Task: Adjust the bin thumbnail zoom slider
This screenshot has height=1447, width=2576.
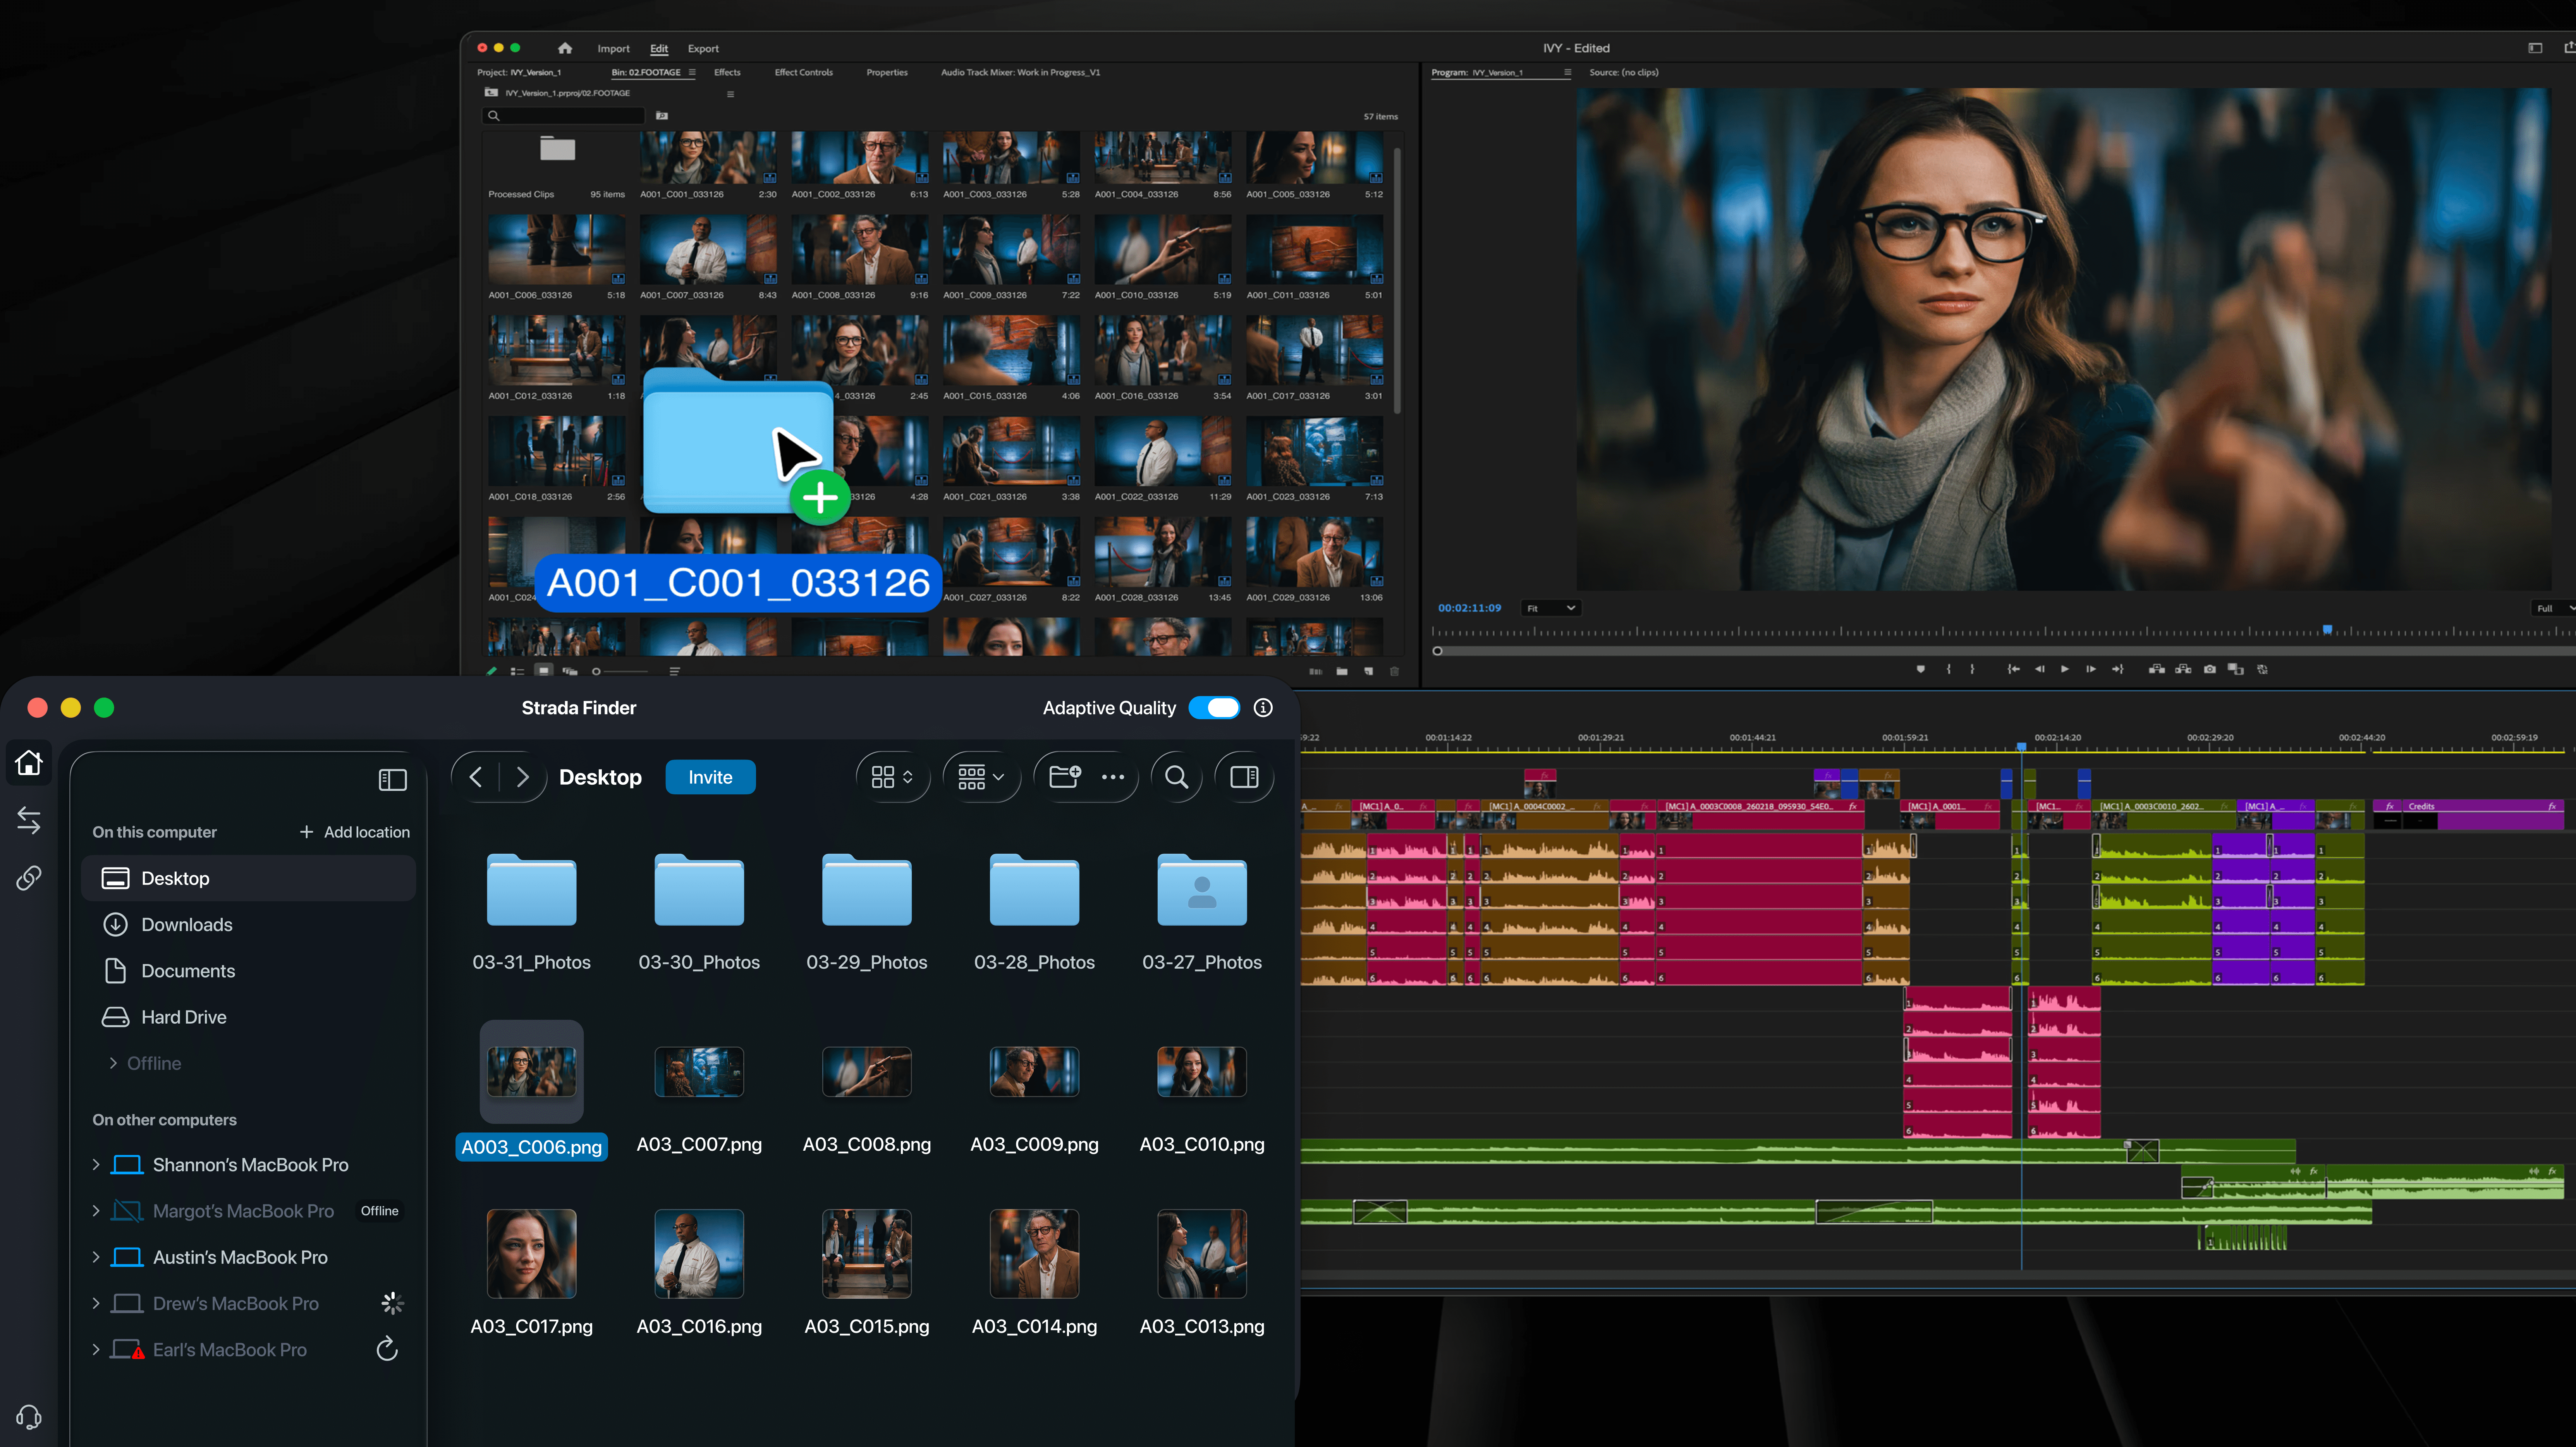Action: click(621, 672)
